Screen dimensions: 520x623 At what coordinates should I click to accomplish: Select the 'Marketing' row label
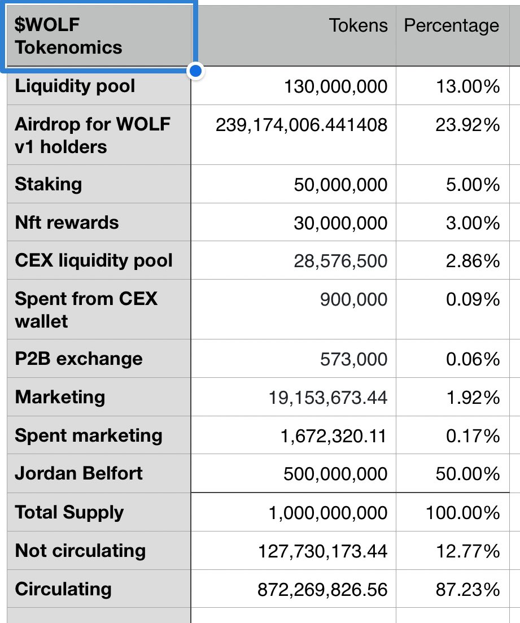[99, 397]
